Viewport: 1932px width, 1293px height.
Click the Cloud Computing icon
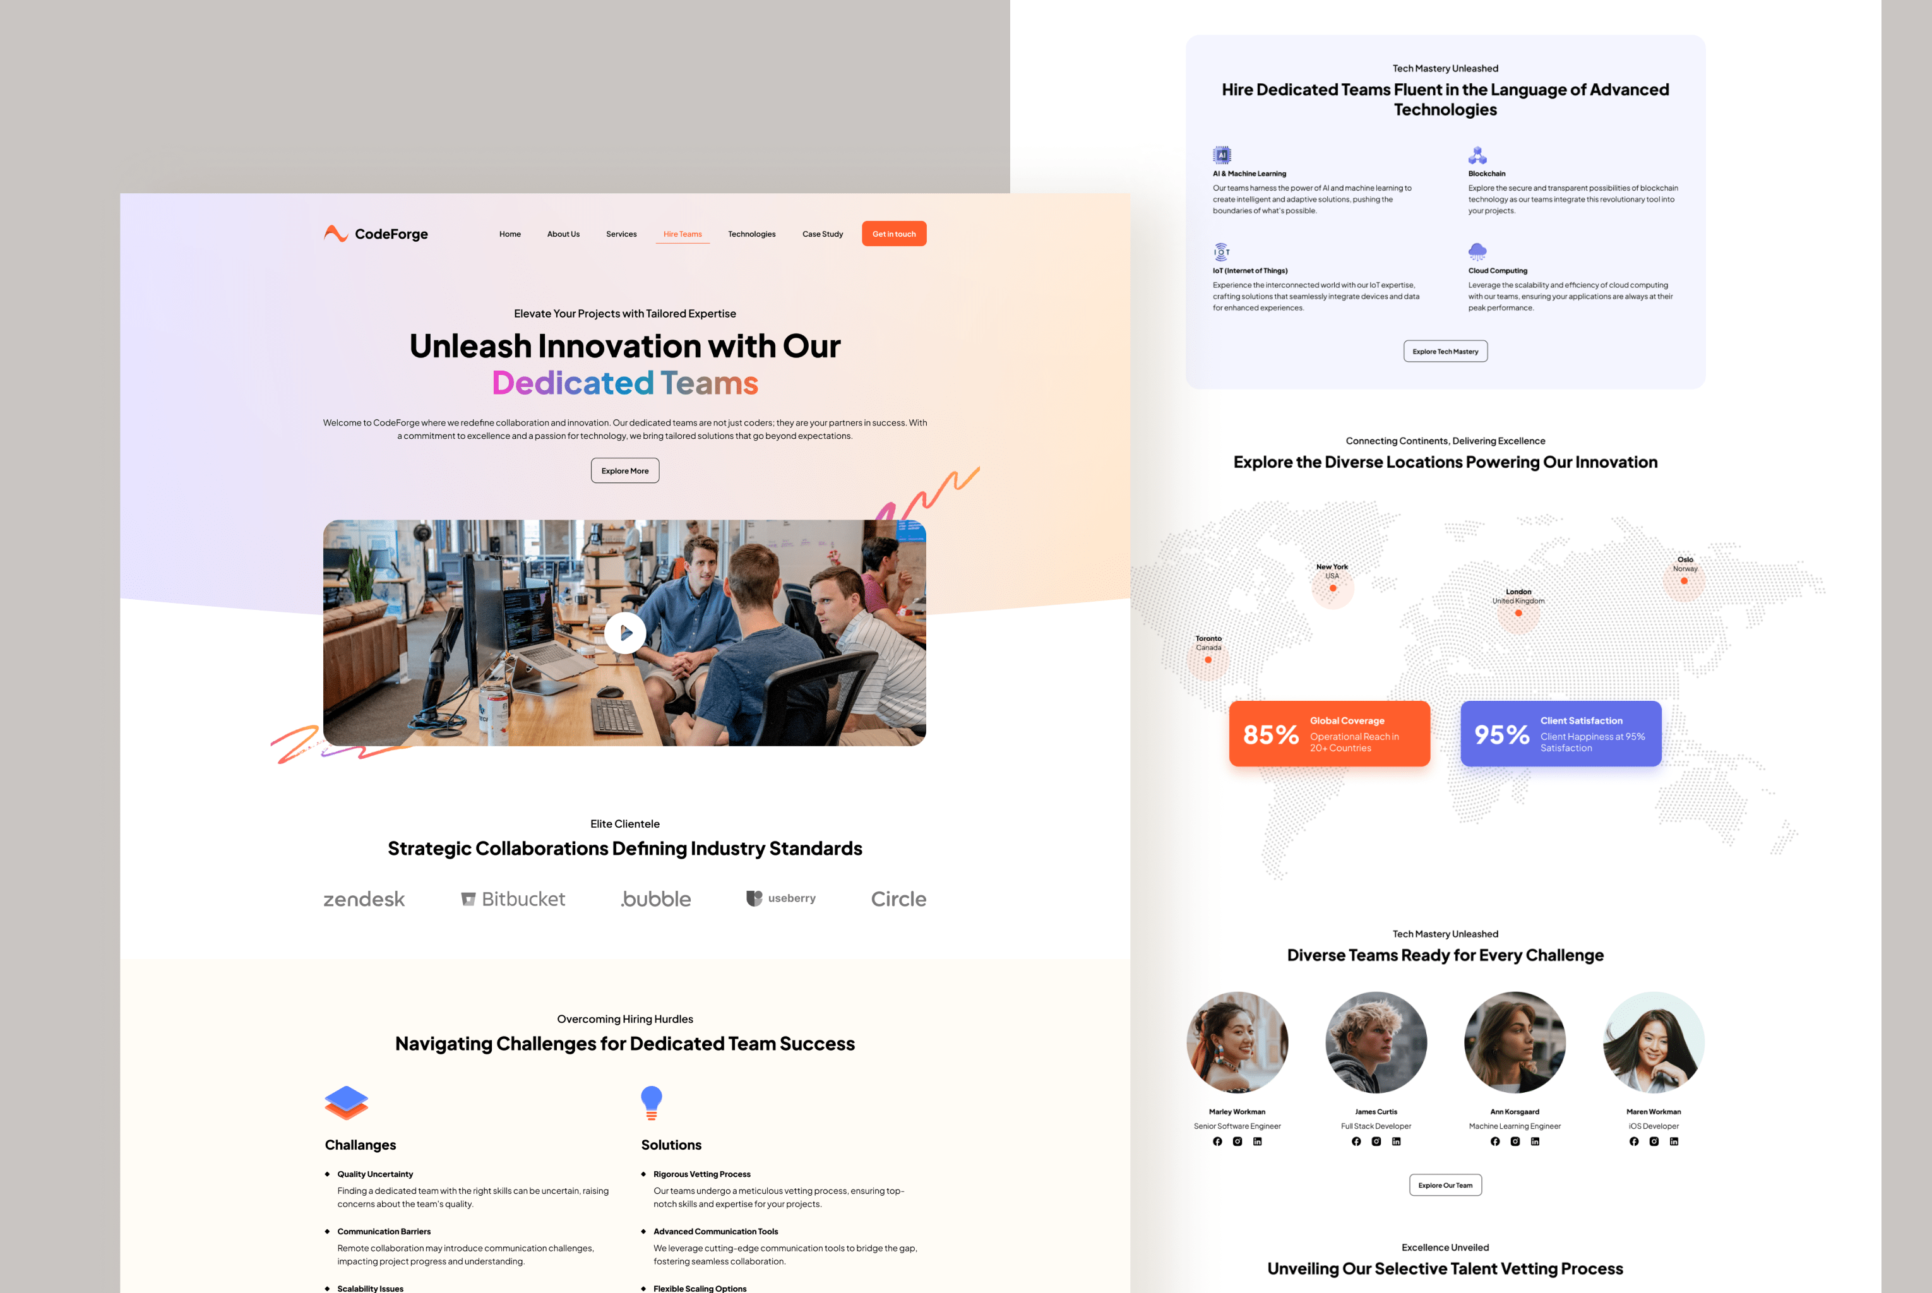(1477, 249)
